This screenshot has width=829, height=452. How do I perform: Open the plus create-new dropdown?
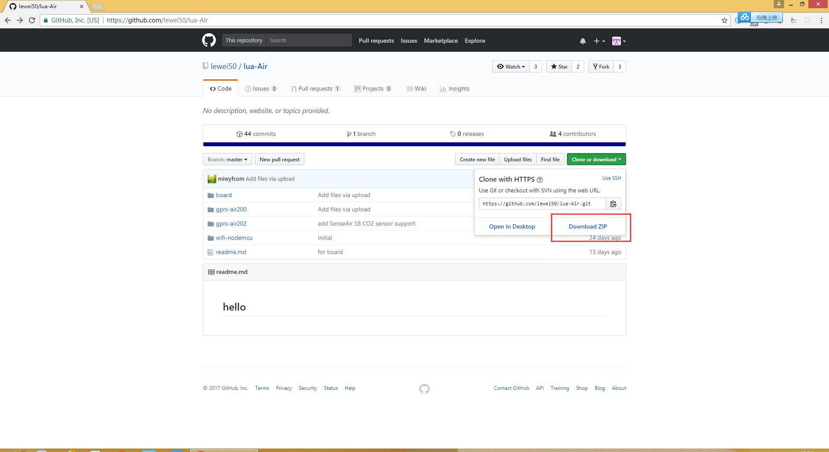(x=599, y=41)
